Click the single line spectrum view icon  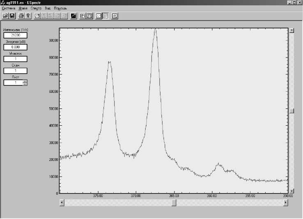[99, 16]
